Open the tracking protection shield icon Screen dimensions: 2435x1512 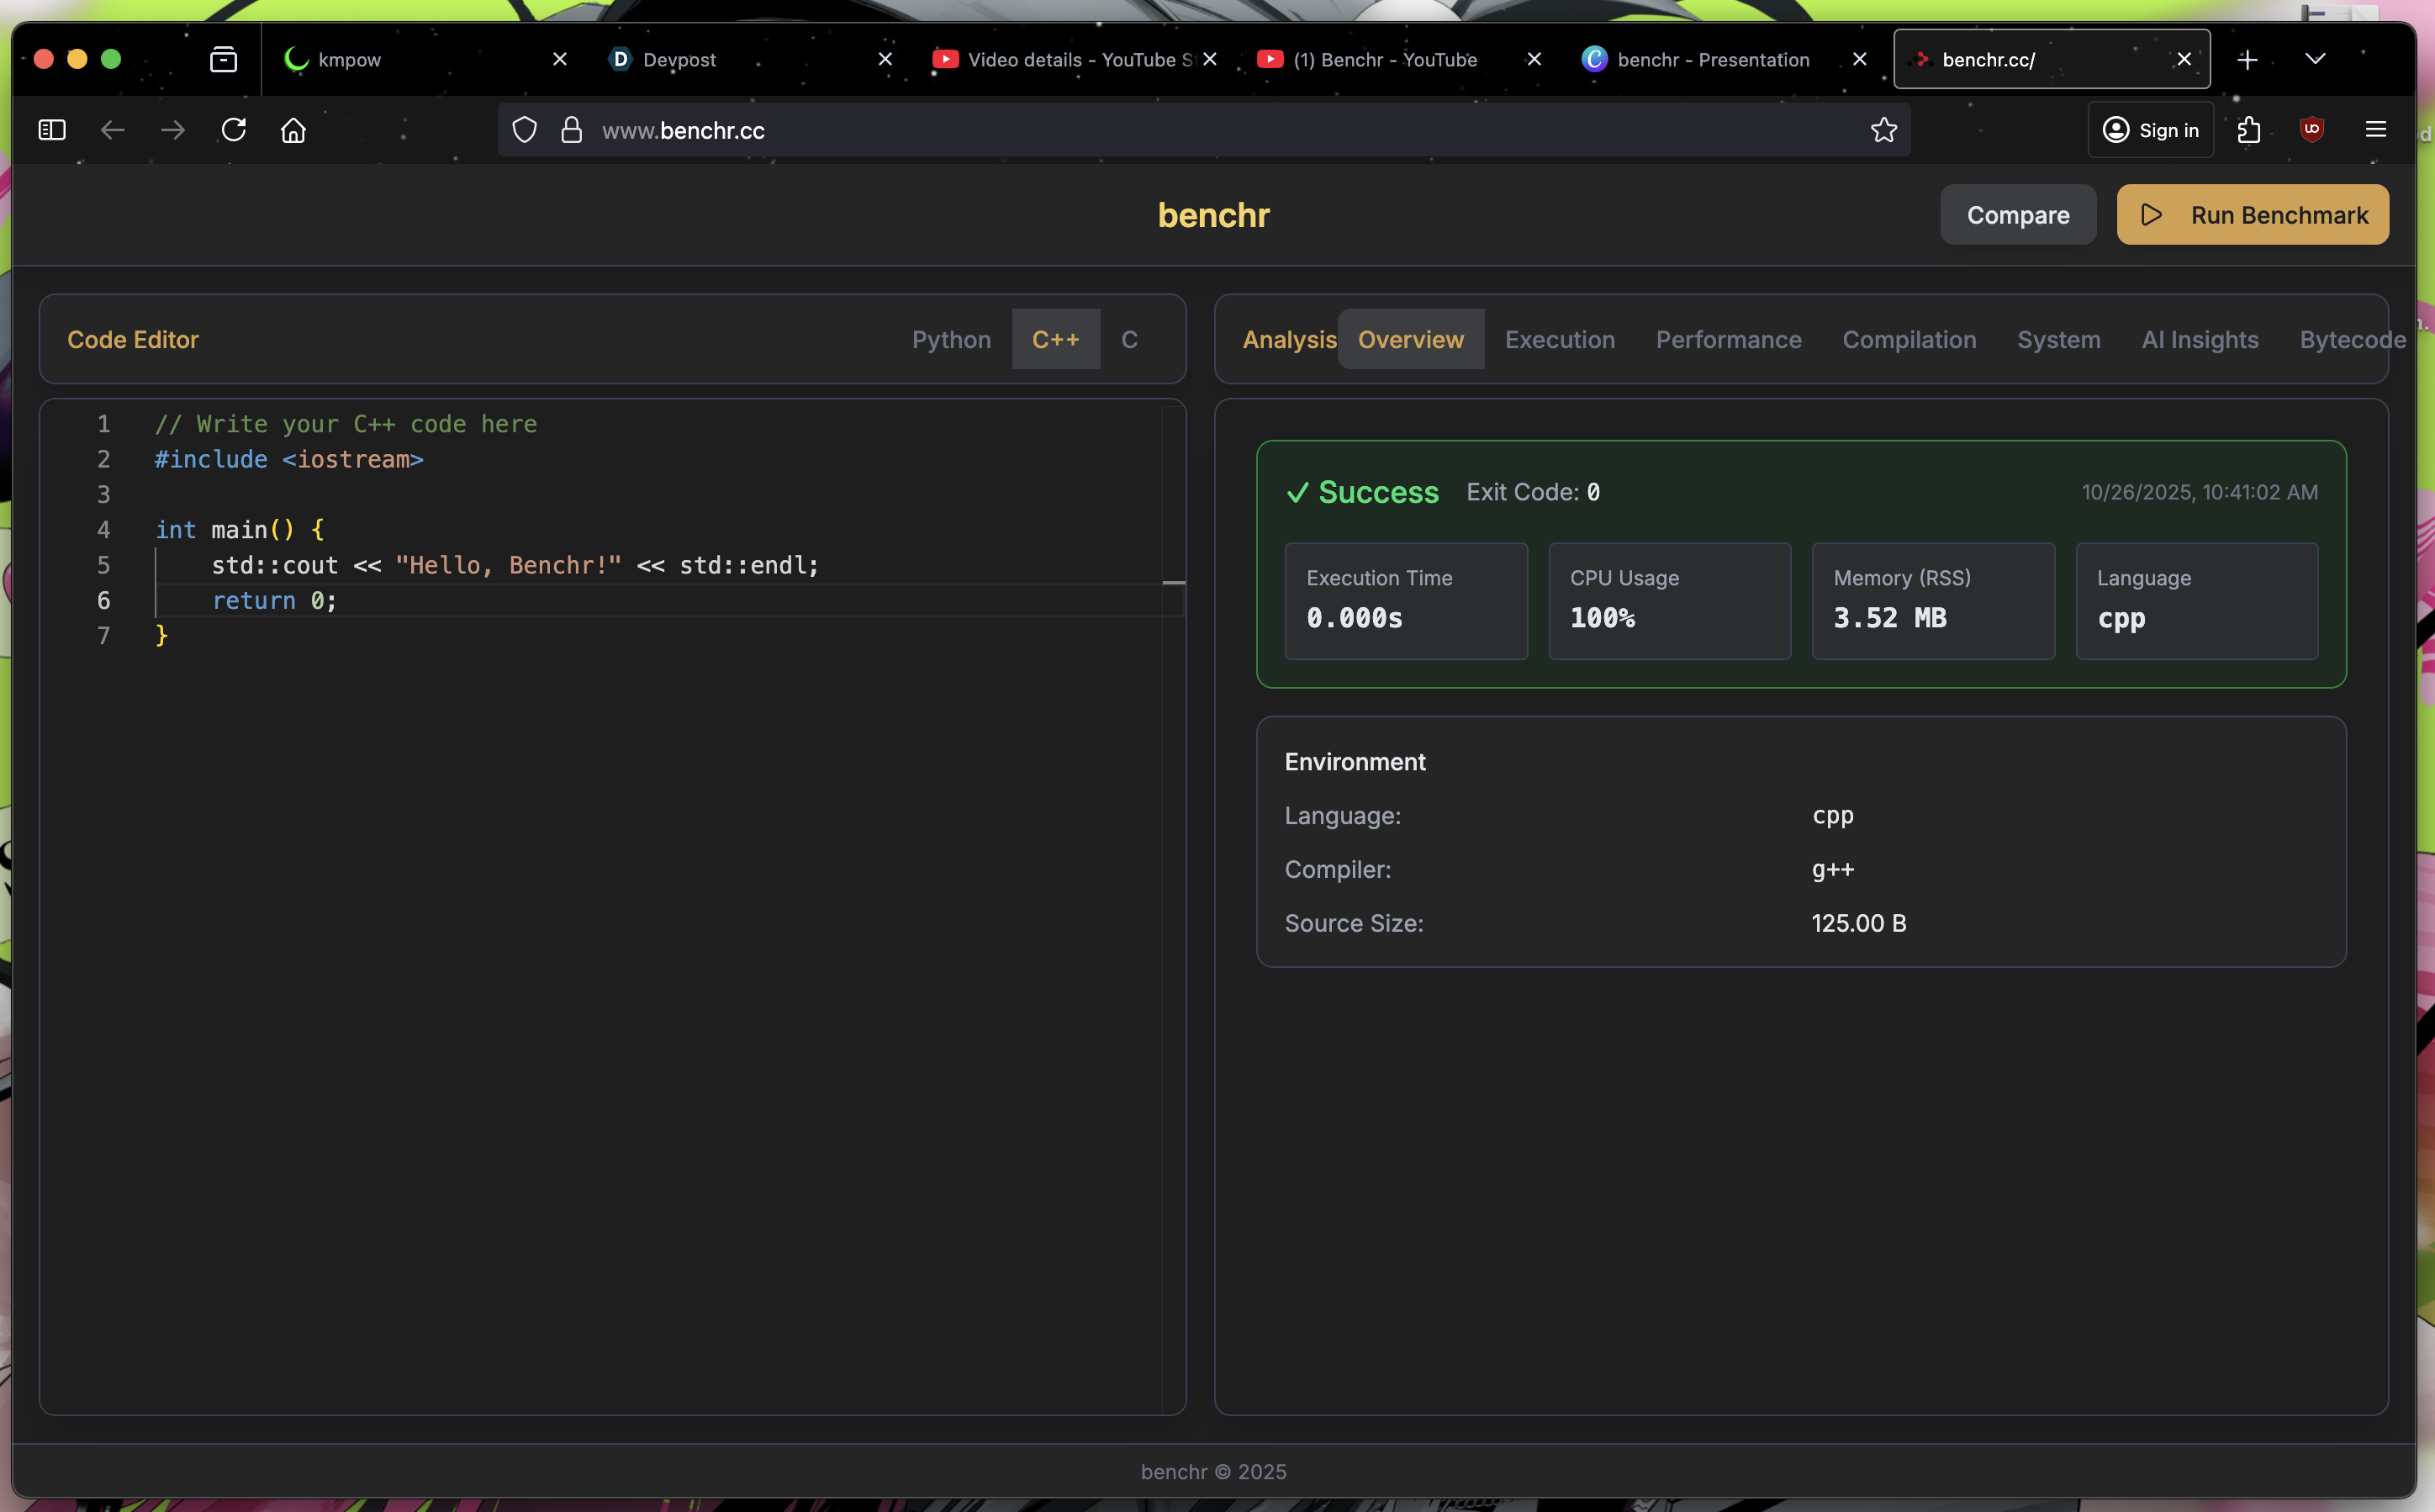(525, 130)
